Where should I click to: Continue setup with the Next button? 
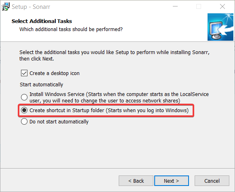point(172,181)
